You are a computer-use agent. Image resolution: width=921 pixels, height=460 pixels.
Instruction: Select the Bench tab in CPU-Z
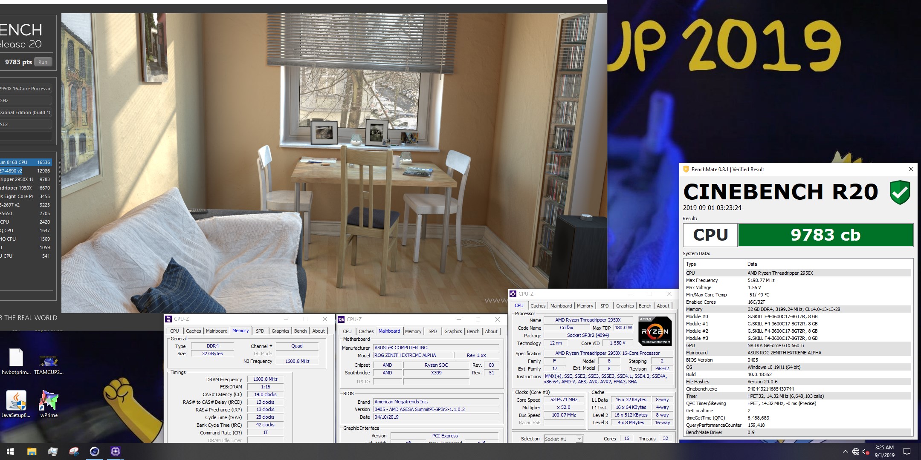(x=645, y=305)
